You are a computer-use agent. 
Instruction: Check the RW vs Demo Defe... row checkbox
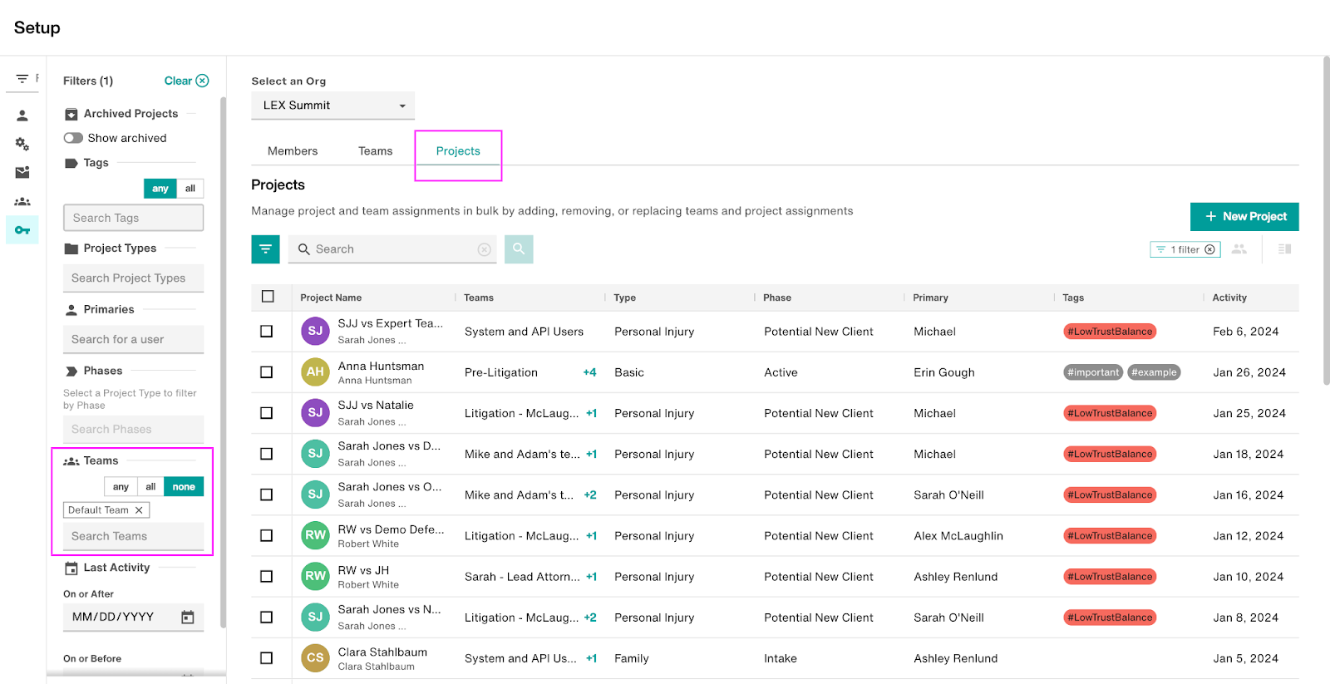(x=266, y=535)
